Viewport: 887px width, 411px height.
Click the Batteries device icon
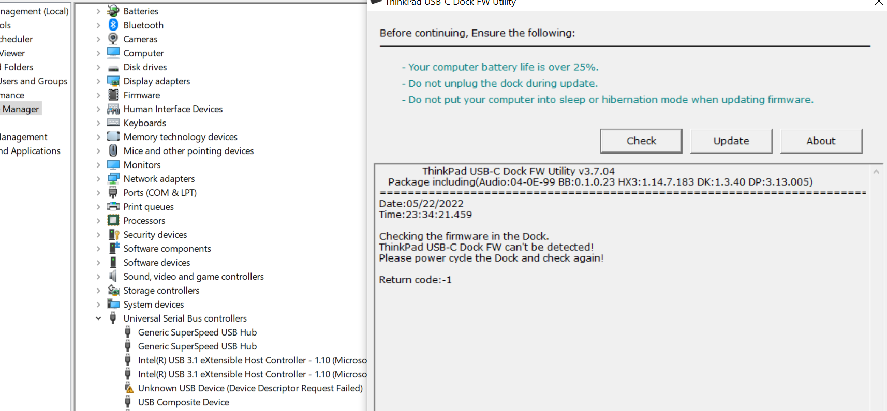[113, 11]
